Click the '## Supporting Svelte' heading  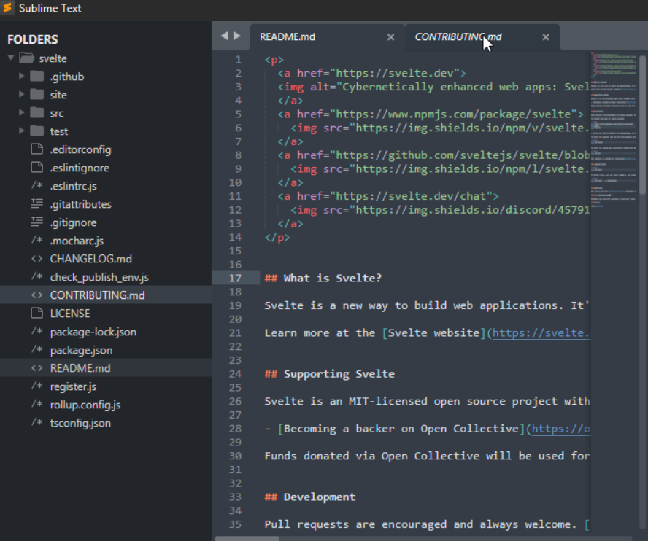pyautogui.click(x=330, y=374)
